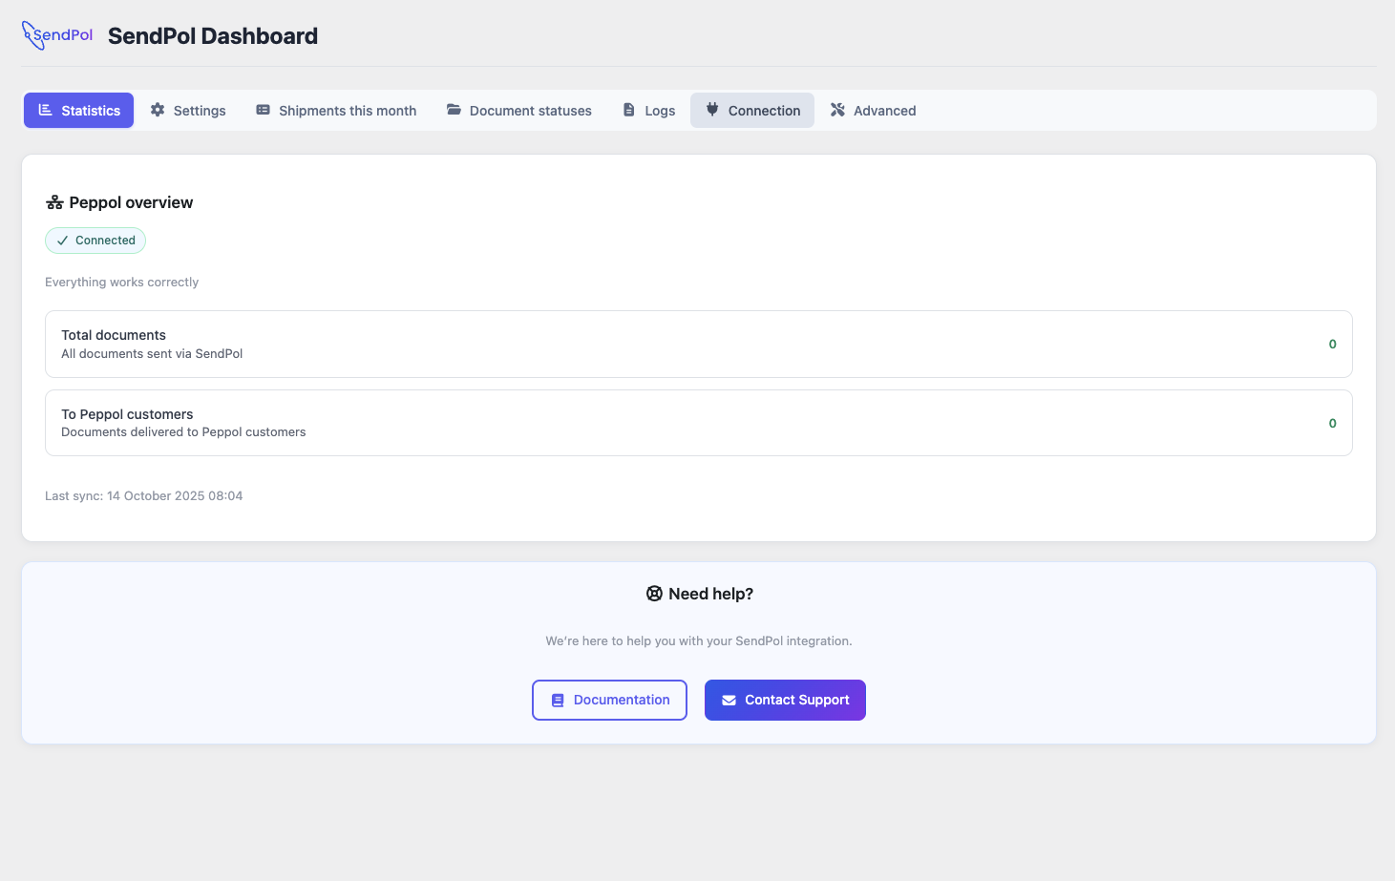Click the Connected status badge
1395x881 pixels.
95,240
